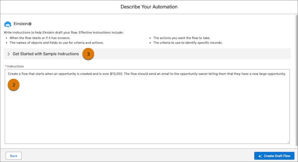Click the dialog vertical scrollbar
This screenshot has width=298, height=162.
(x=297, y=81)
